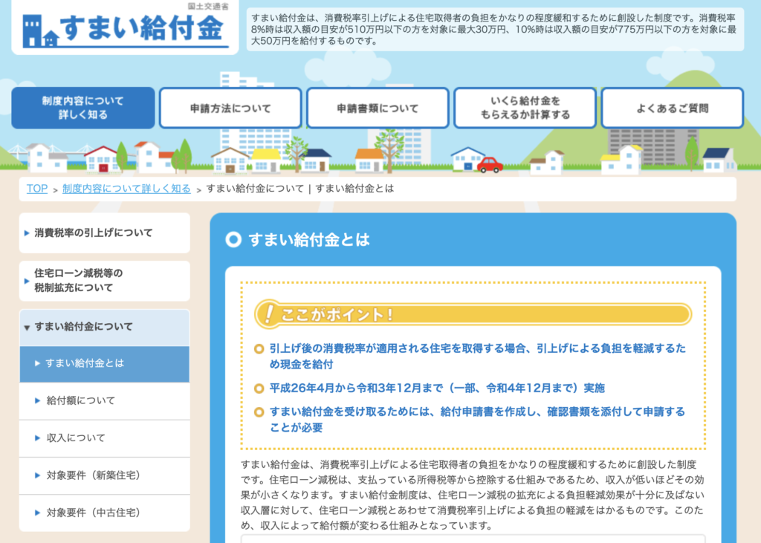This screenshot has height=543, width=761.
Task: Click the すまい給付金 site logo
Action: pyautogui.click(x=125, y=30)
